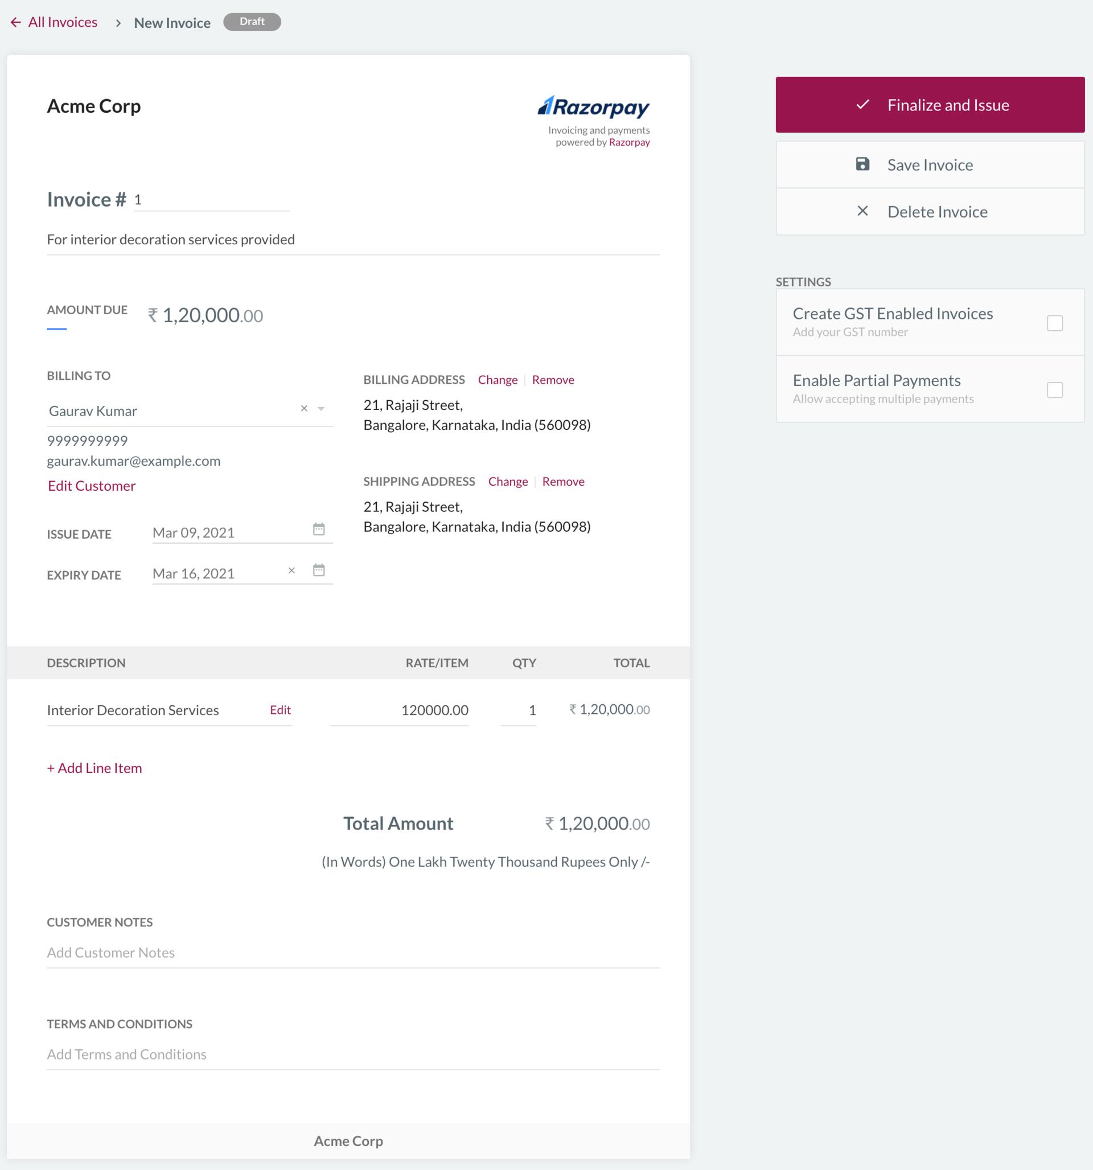Click the QTY column header
This screenshot has width=1093, height=1170.
click(524, 663)
